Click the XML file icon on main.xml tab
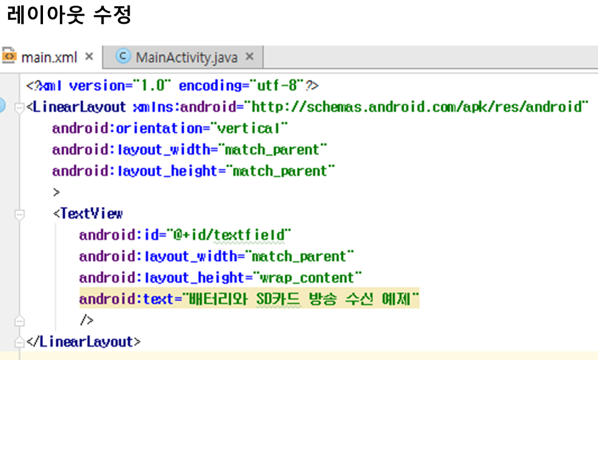Image resolution: width=598 pixels, height=449 pixels. [x=9, y=57]
